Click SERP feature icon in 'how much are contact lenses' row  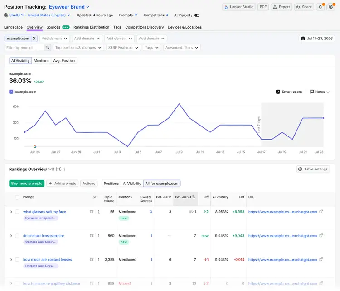click(92, 260)
